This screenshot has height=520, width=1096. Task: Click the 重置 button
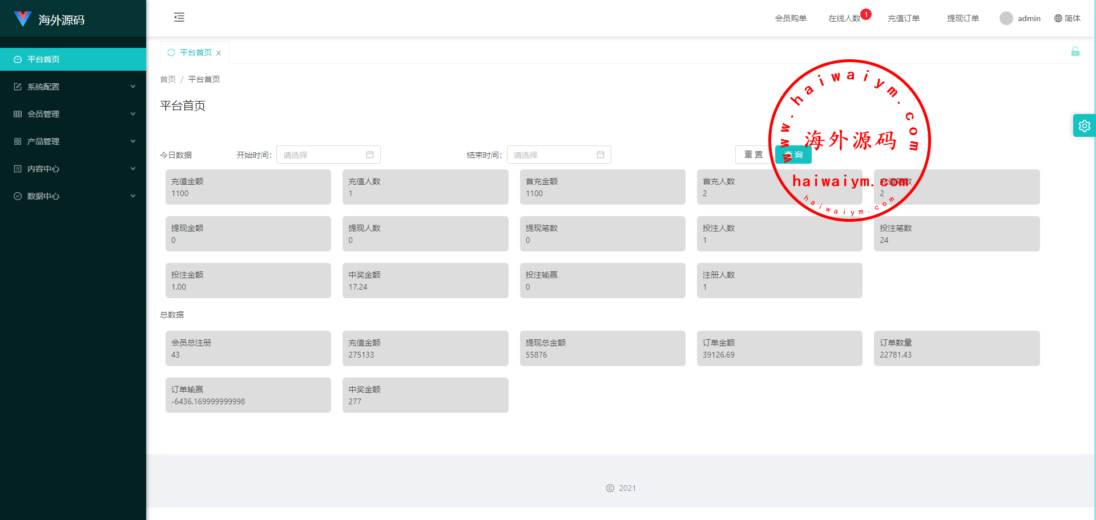pyautogui.click(x=753, y=155)
